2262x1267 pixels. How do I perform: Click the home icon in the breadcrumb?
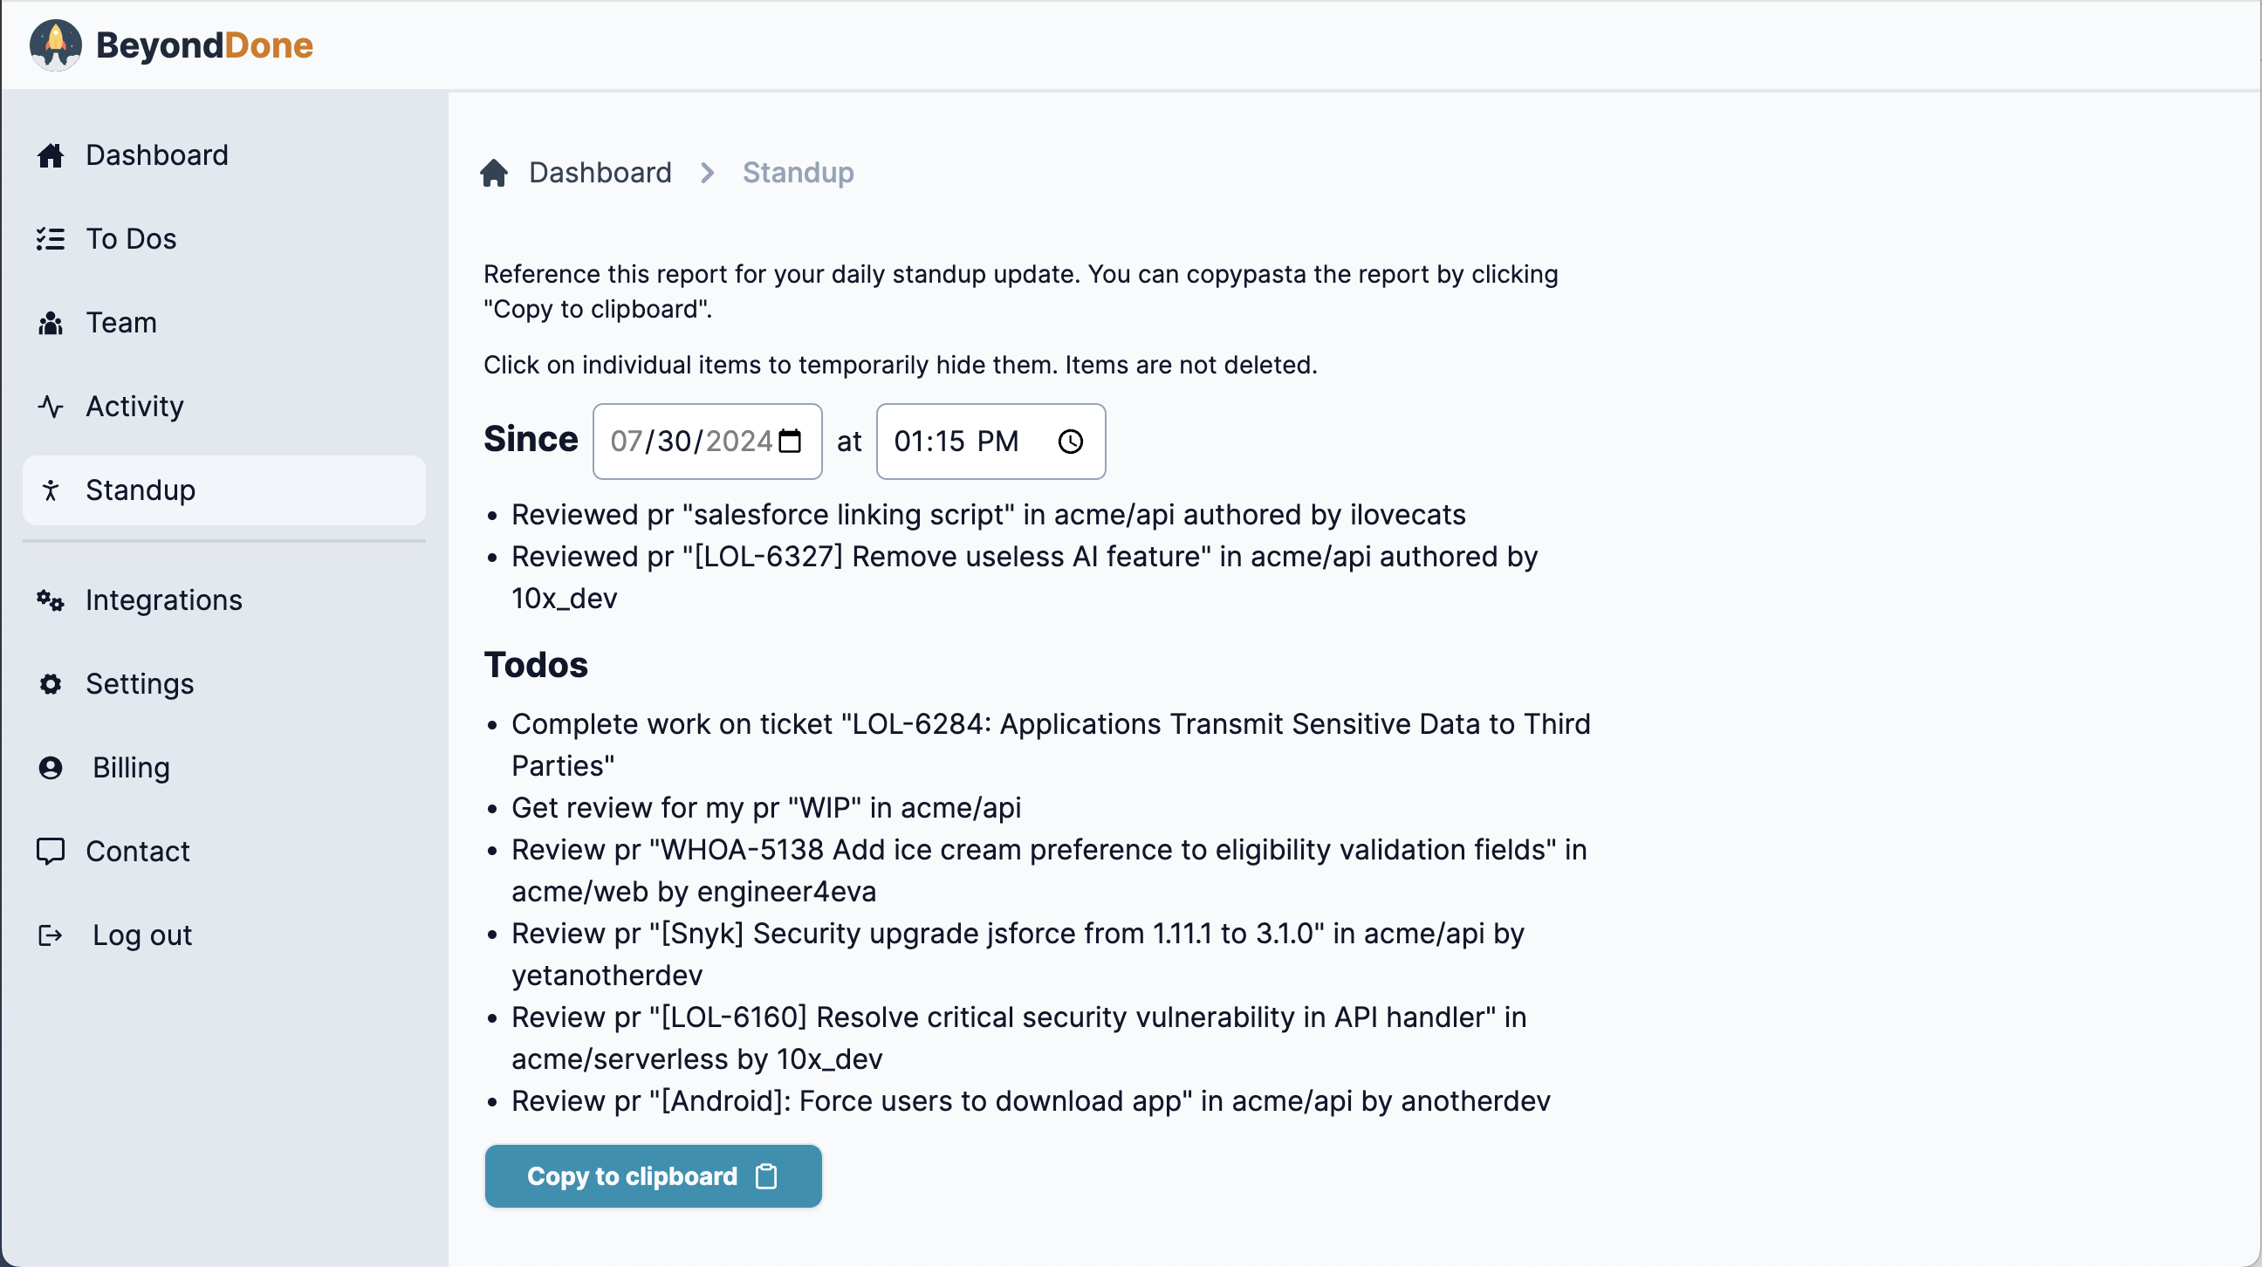[494, 173]
